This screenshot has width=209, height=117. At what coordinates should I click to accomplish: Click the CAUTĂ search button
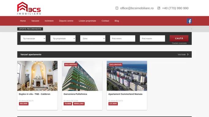tap(179, 38)
